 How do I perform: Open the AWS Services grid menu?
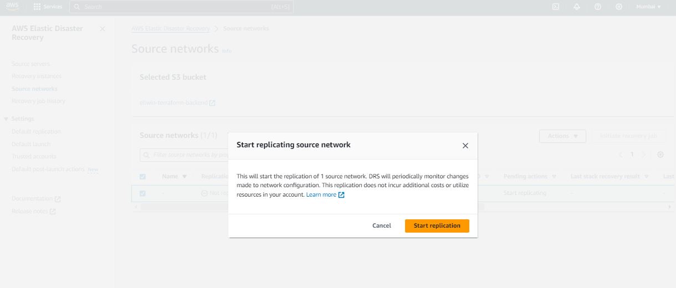pos(48,7)
